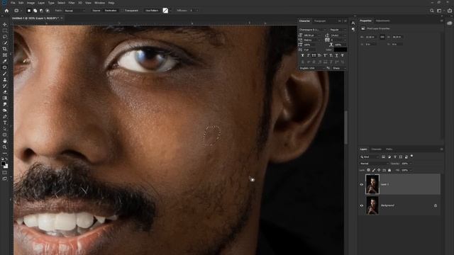Open the leading Auto dropdown

338,35
